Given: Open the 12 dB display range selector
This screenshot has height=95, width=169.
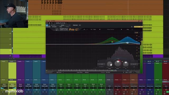Looking at the screenshot, I should pos(136,33).
